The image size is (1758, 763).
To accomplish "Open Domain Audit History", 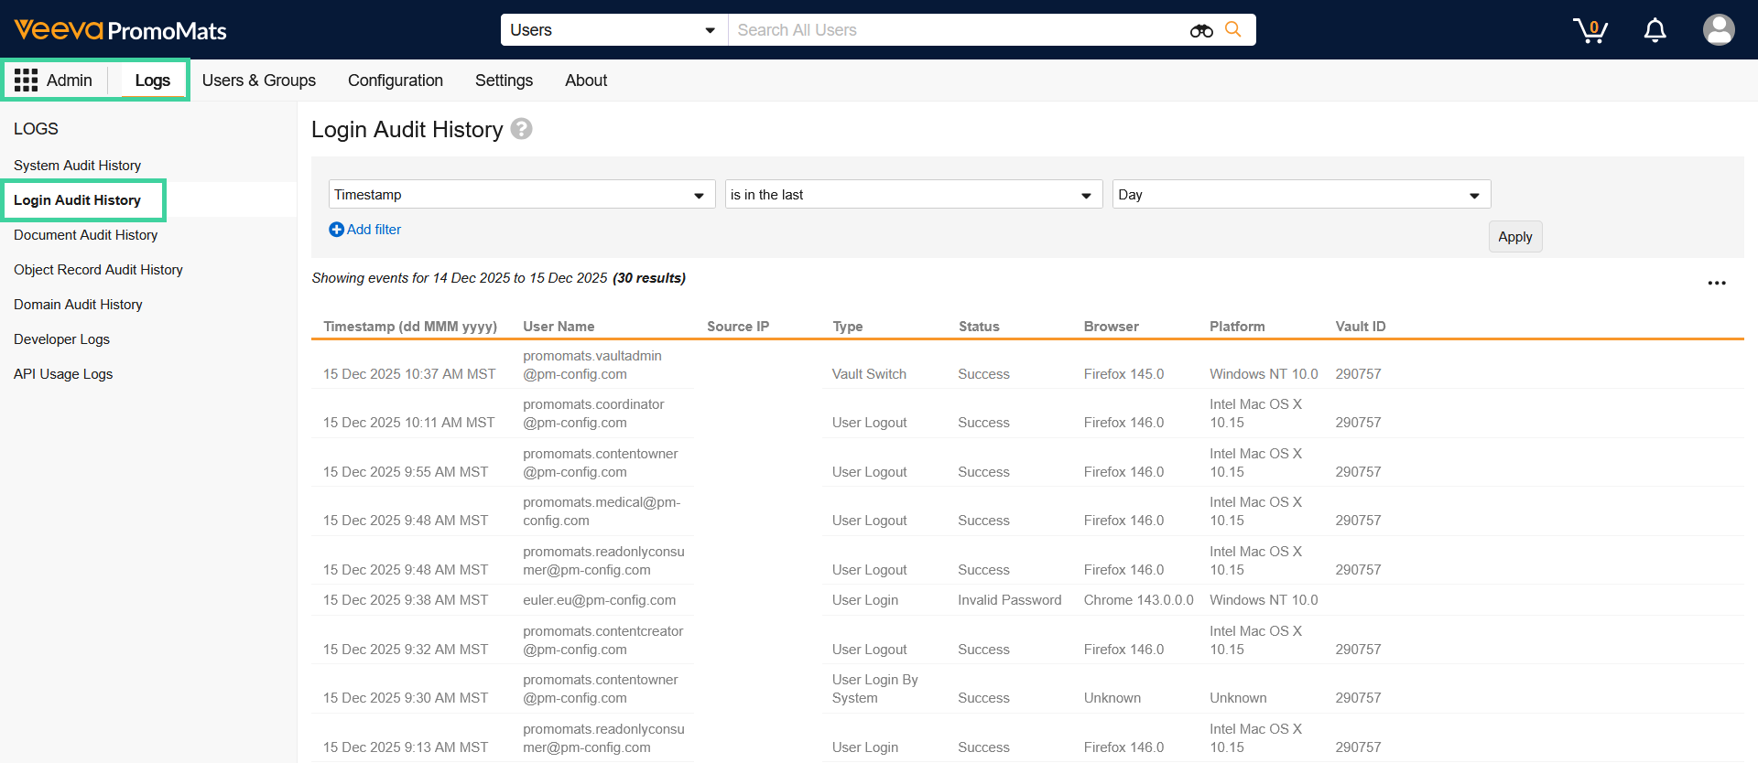I will point(78,305).
